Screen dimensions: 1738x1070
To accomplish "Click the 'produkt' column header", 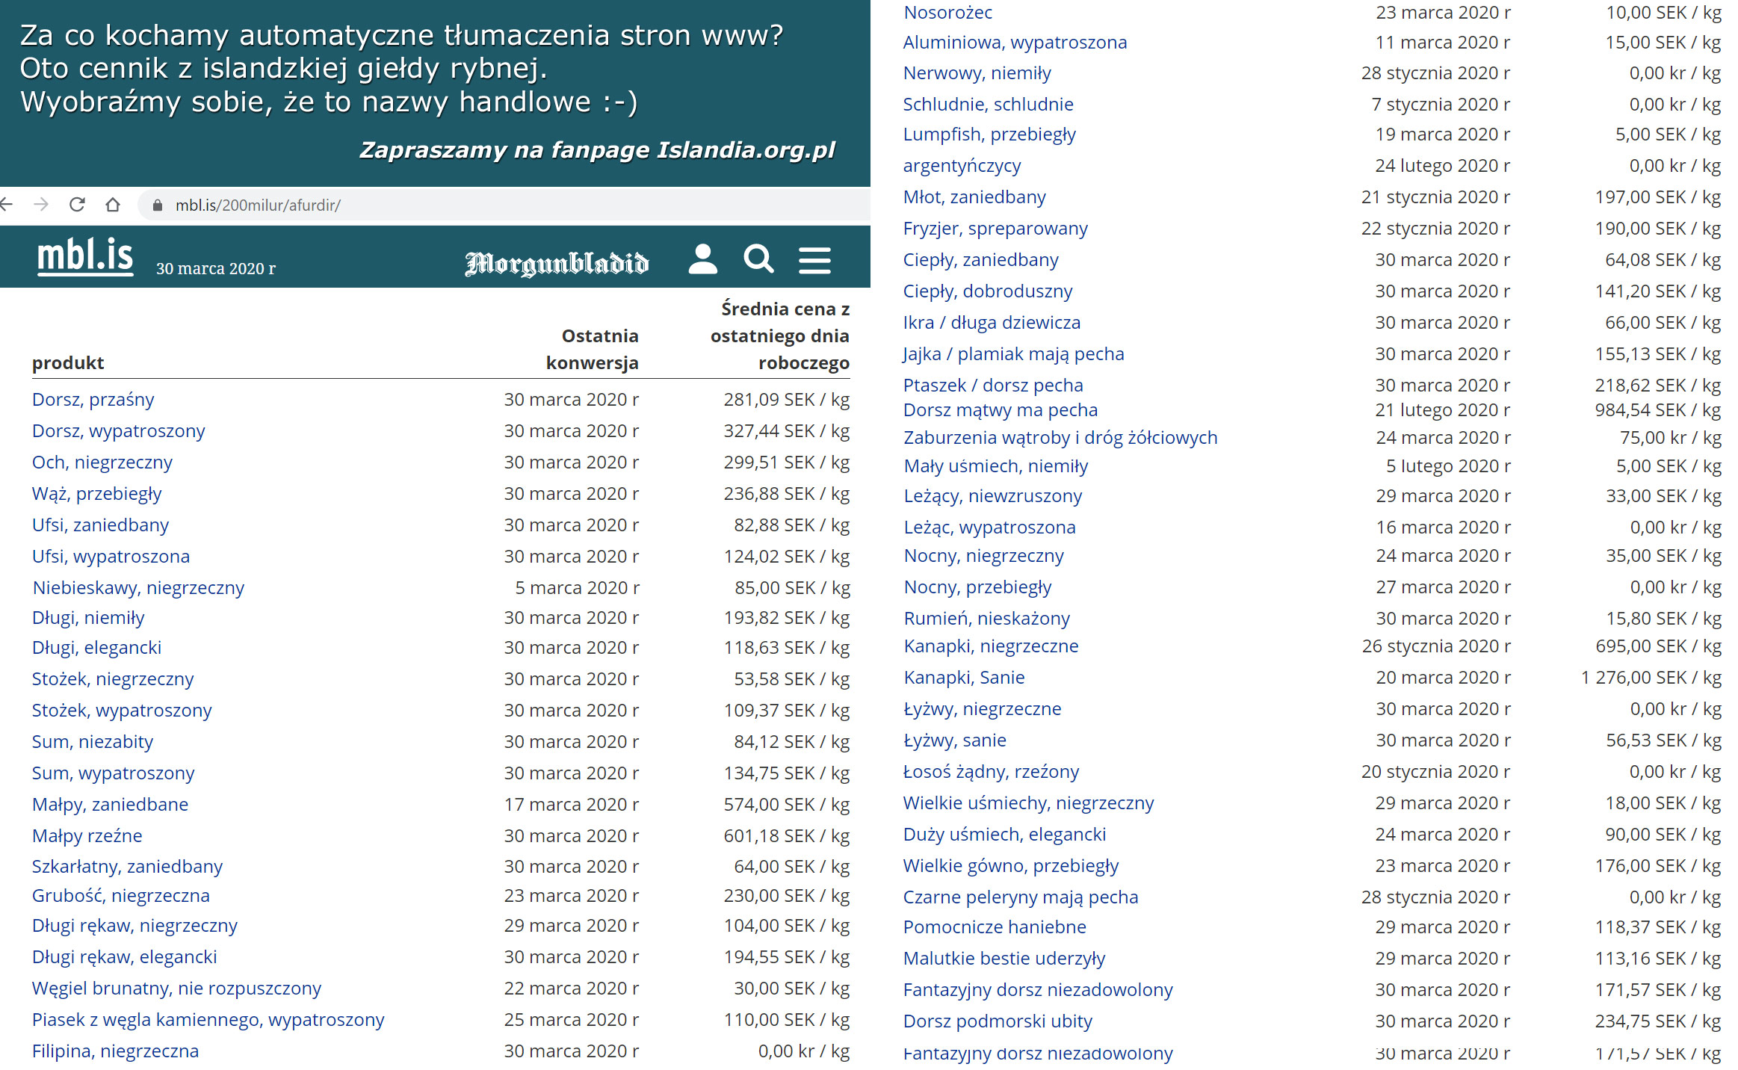I will click(68, 363).
